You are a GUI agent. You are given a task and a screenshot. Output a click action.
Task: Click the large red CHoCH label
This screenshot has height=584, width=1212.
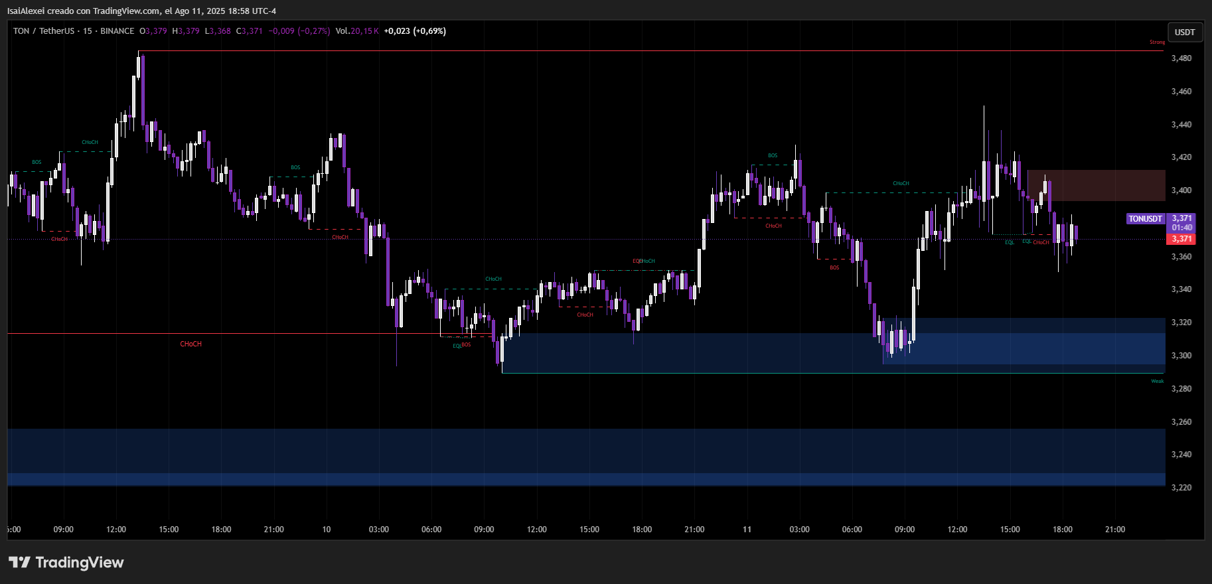pos(190,344)
